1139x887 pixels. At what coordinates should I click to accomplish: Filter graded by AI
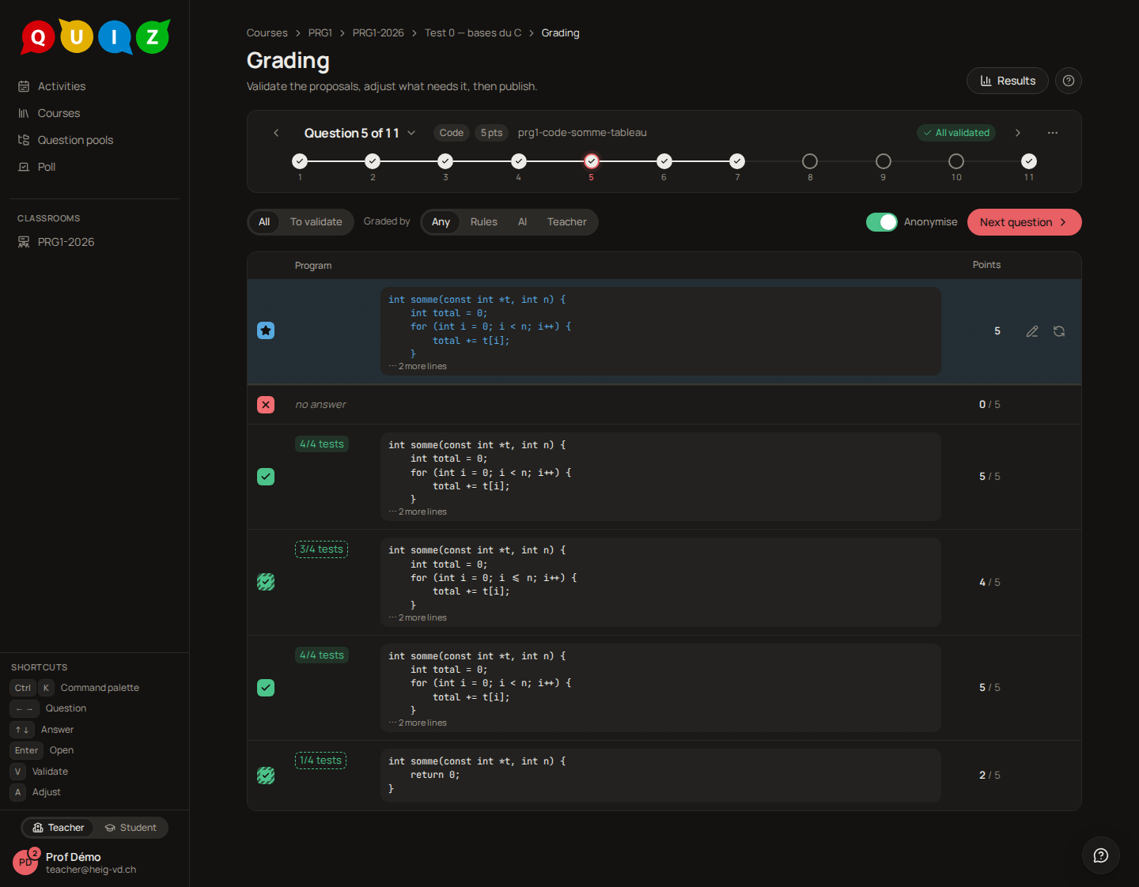[522, 222]
